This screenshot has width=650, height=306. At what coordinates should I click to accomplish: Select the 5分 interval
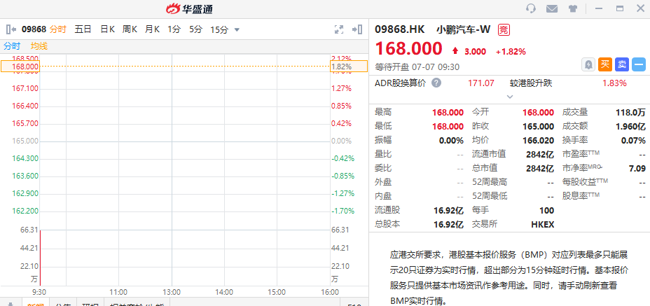point(195,29)
